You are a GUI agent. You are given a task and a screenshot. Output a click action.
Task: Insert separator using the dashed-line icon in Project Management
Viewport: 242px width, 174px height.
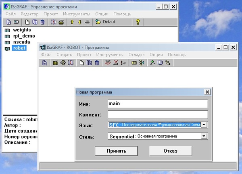click(87, 22)
